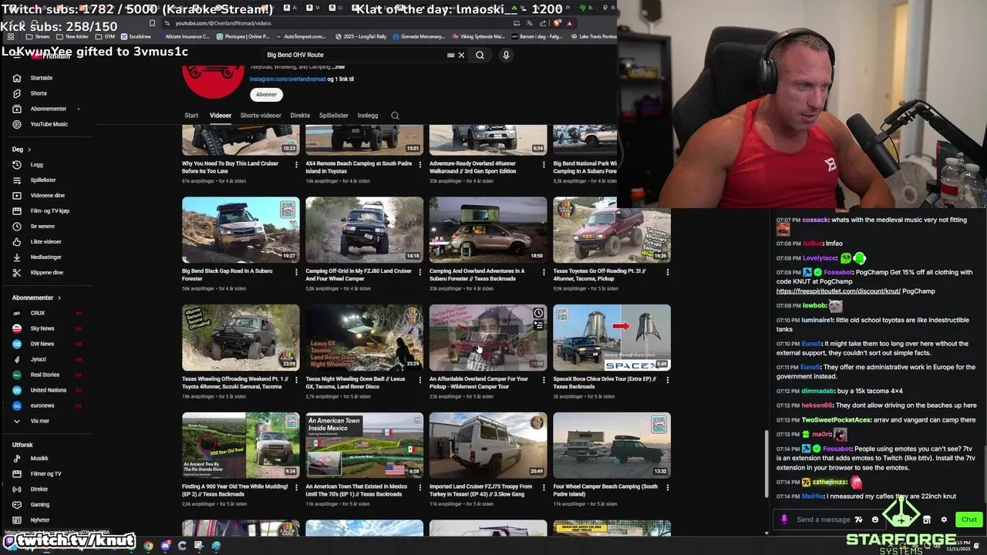Open Chrome from the taskbar

coord(148,546)
